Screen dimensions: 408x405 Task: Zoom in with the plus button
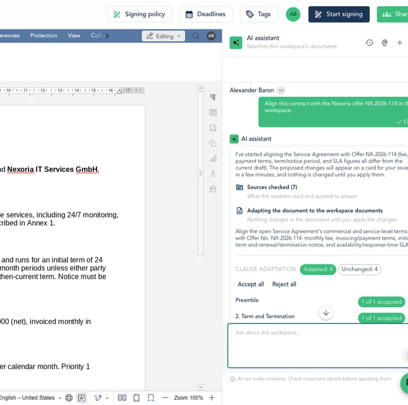pos(212,398)
